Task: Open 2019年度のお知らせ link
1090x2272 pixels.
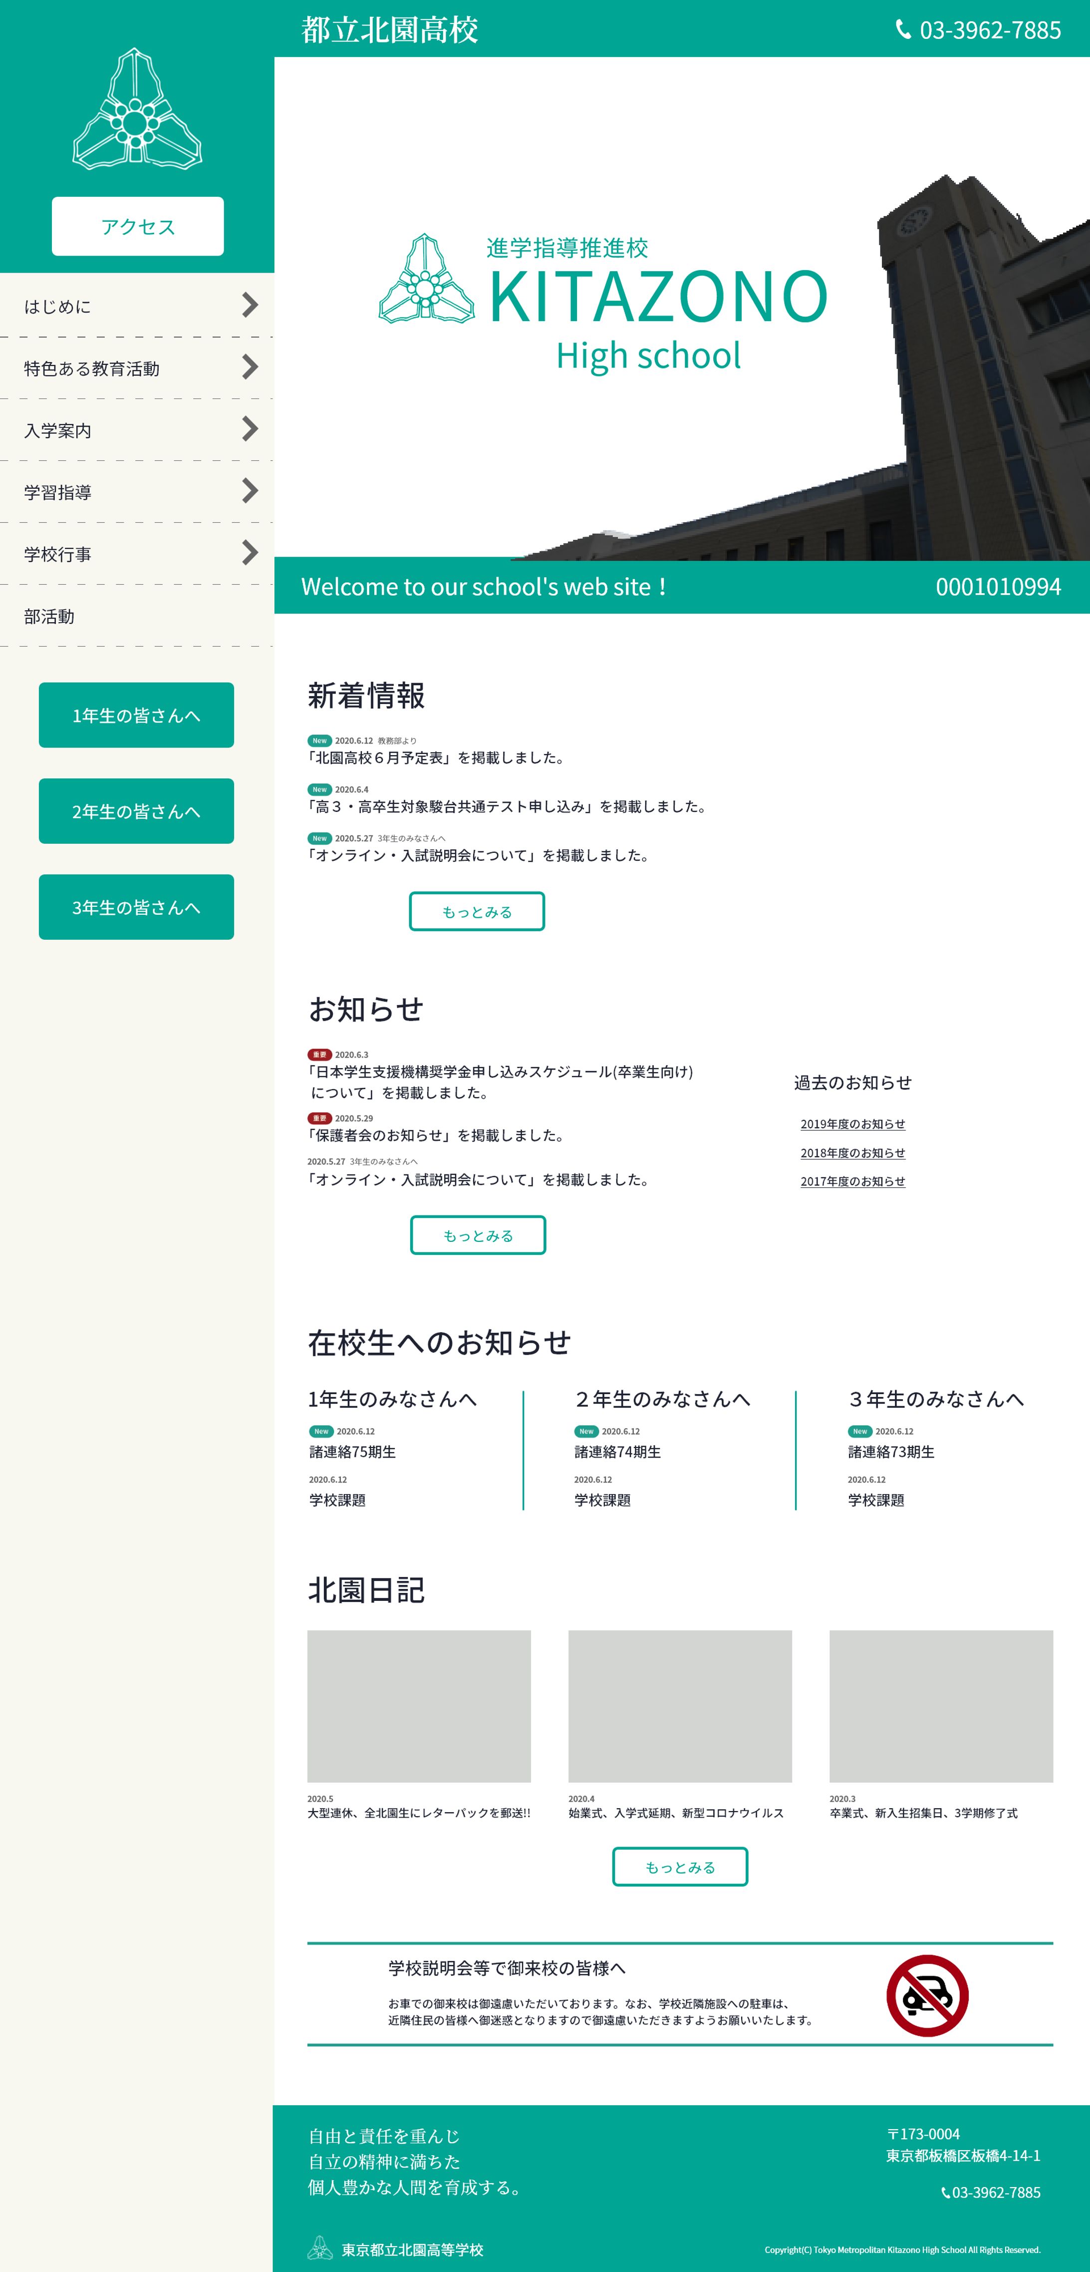Action: click(853, 1124)
